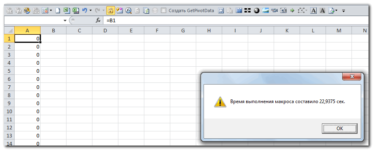Click the grey single-page refresh icon
This screenshot has height=150, width=373.
click(137, 11)
